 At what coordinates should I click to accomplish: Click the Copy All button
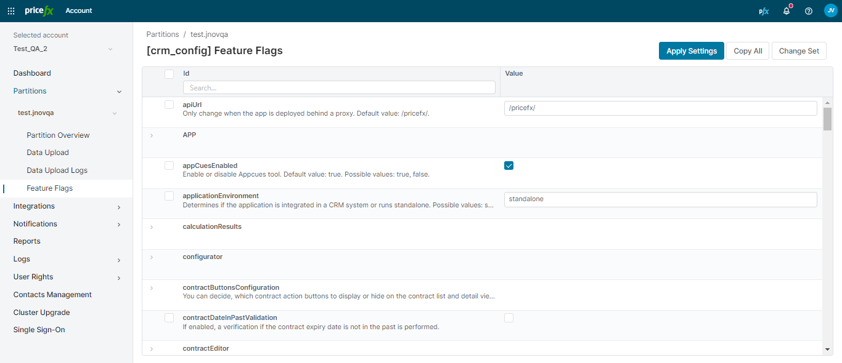(747, 51)
